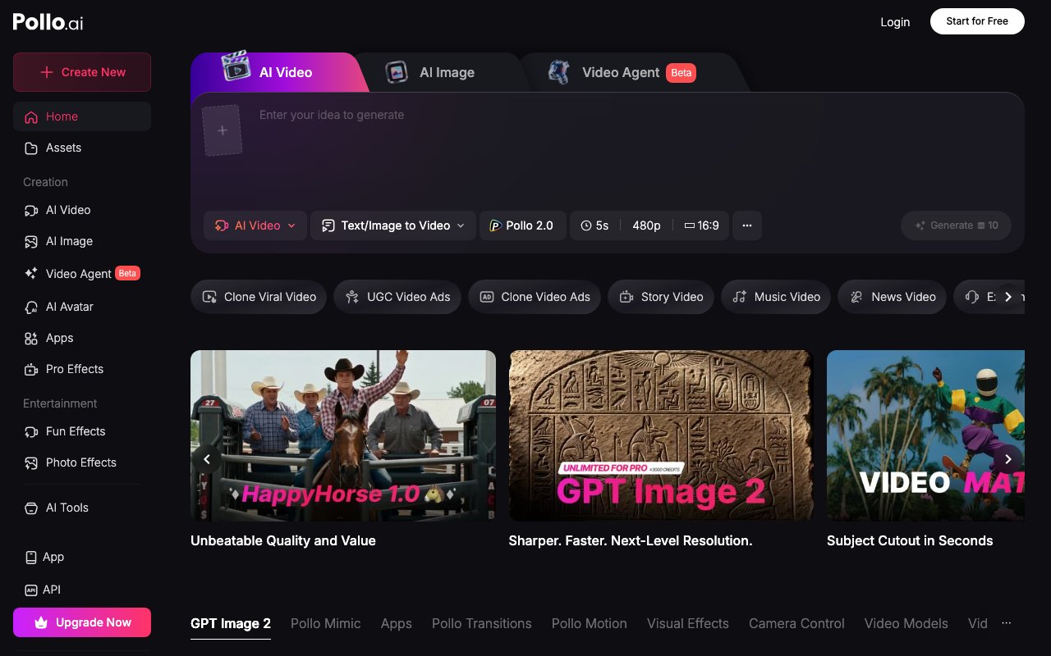
Task: Open the Text/Image to Video dropdown
Action: (x=393, y=225)
